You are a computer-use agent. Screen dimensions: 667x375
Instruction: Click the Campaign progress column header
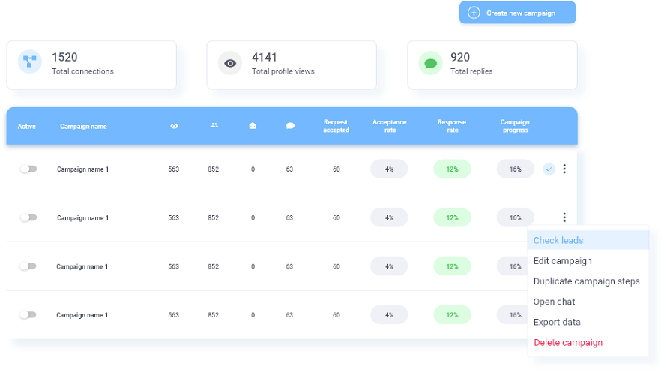(515, 126)
